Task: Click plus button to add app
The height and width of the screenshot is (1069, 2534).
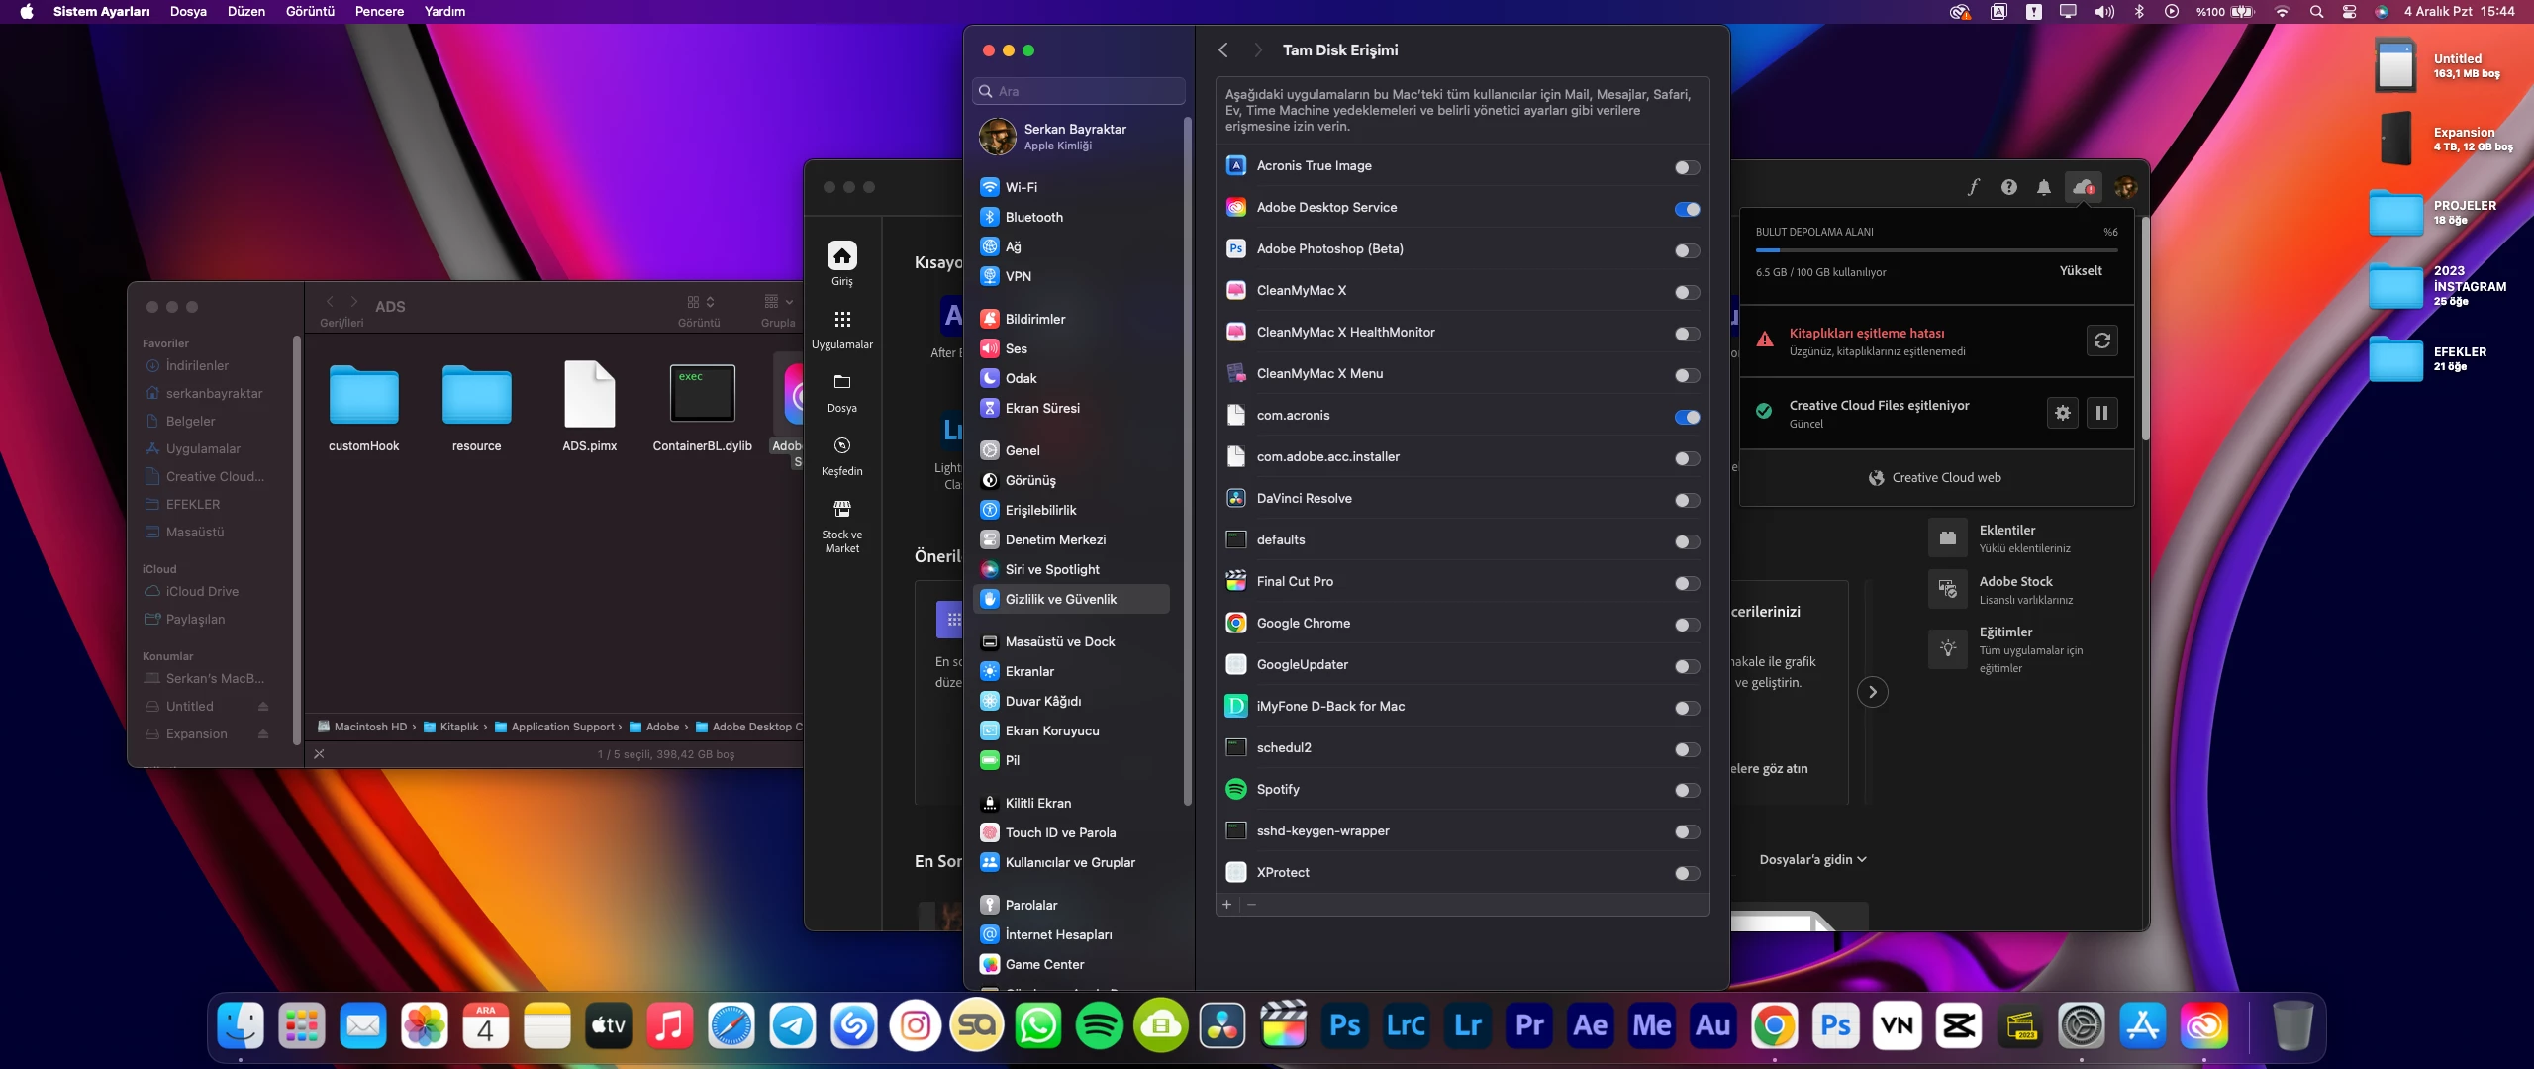Action: [x=1227, y=904]
